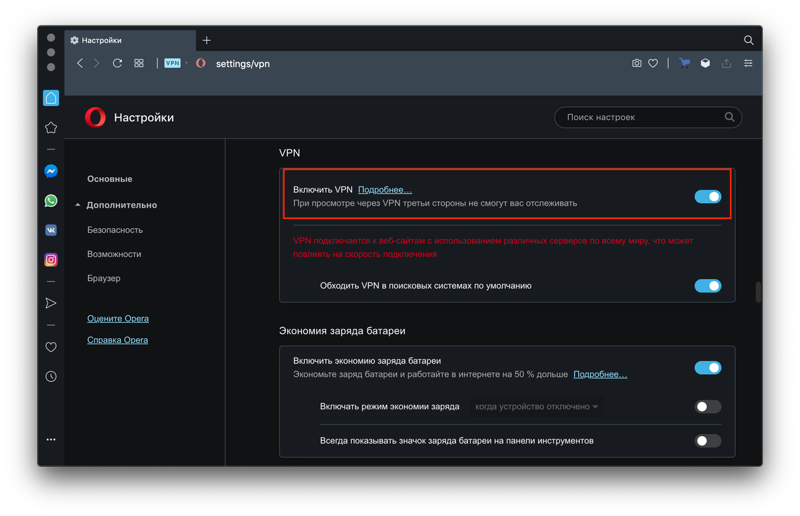This screenshot has width=800, height=516.
Task: Go back with the back arrow
Action: click(80, 63)
